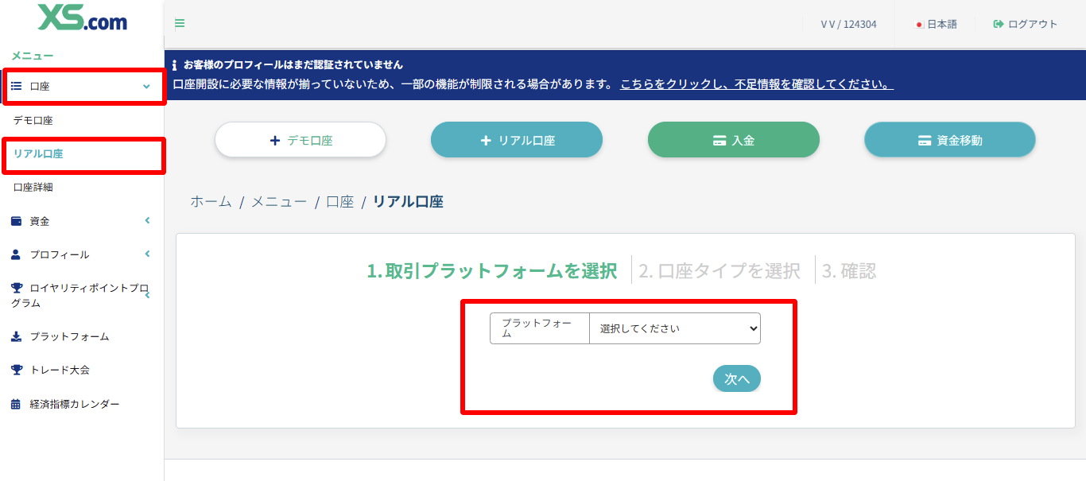Select the プロフィール sidebar icon
Screen dimensions: 1086x481
pos(17,254)
